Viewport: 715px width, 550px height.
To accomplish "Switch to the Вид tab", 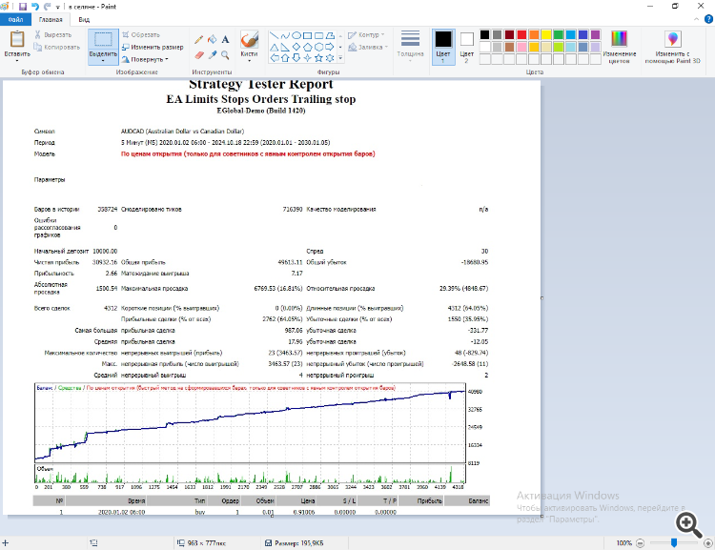I will [84, 20].
